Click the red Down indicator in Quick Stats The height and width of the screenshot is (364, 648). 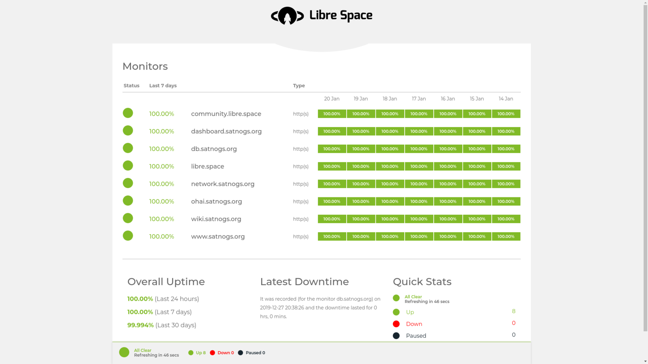click(x=396, y=324)
